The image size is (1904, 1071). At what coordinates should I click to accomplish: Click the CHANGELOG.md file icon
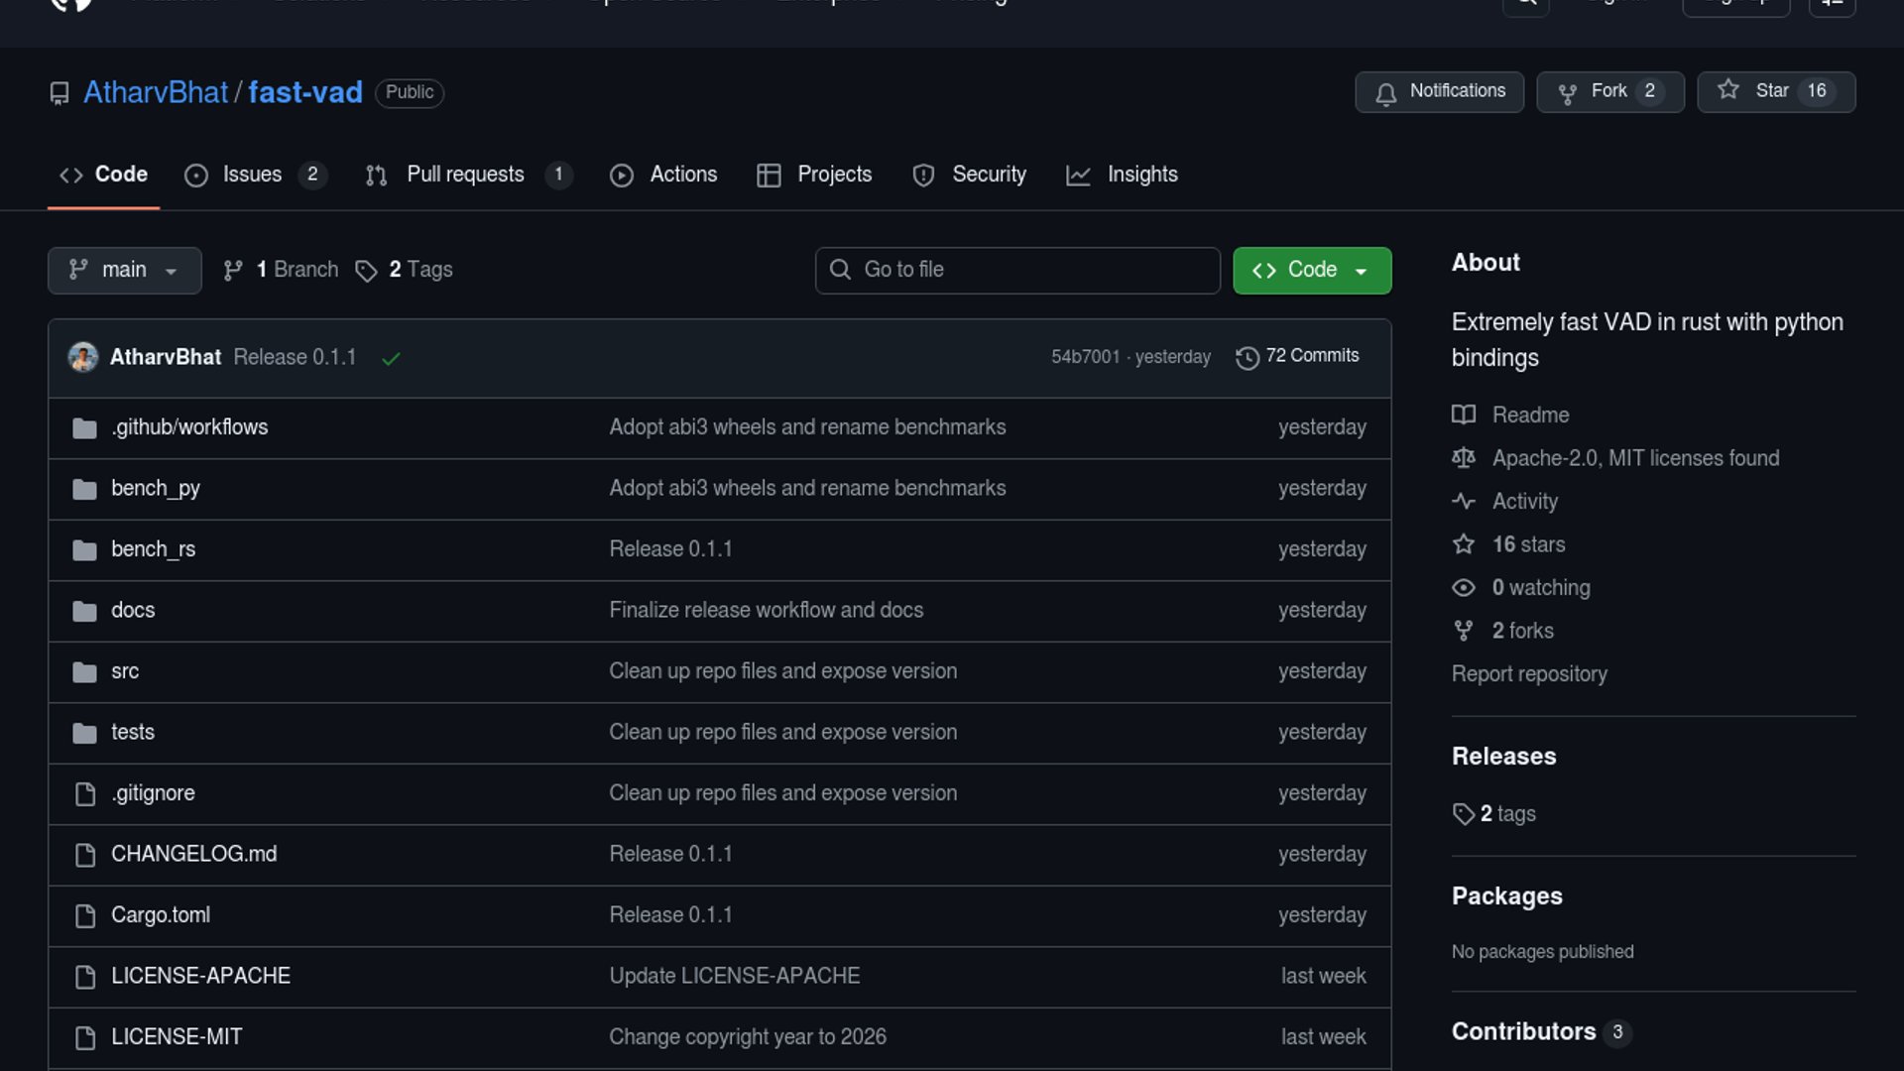[x=85, y=855]
